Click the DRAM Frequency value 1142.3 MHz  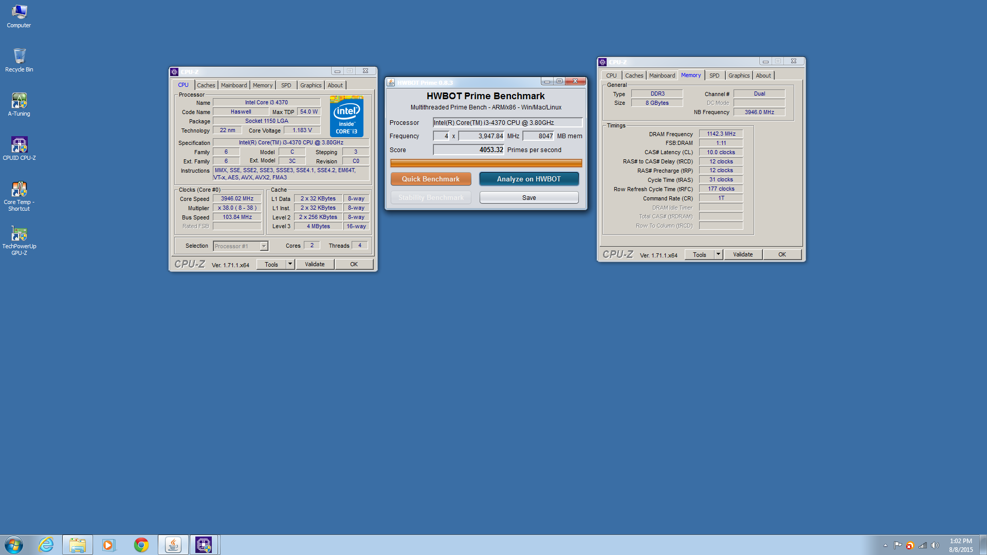[721, 134]
